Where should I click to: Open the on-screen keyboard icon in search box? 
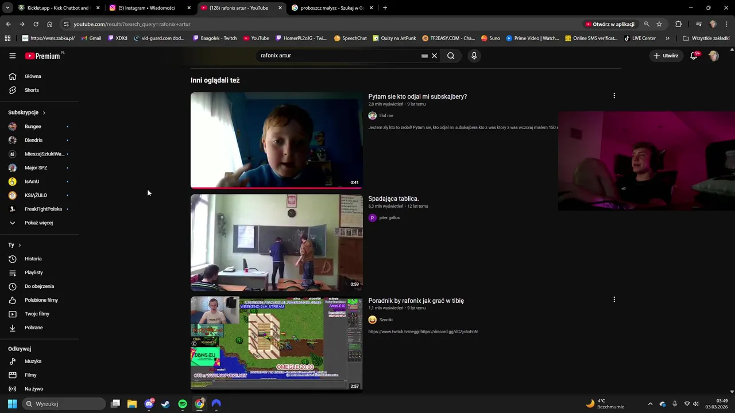[424, 56]
